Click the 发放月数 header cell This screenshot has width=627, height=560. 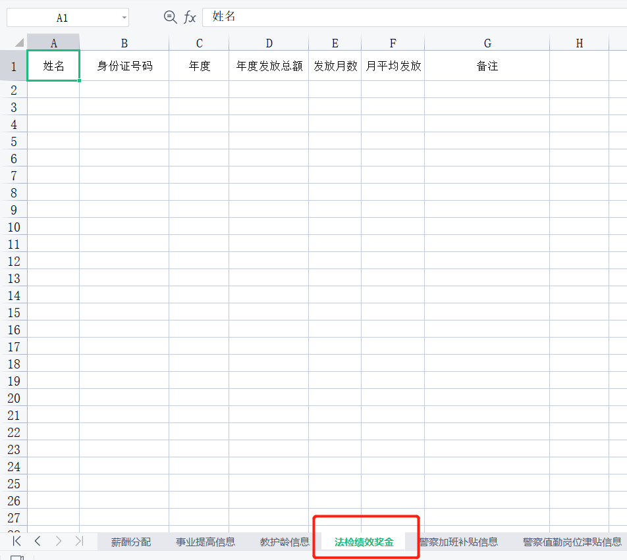[335, 66]
